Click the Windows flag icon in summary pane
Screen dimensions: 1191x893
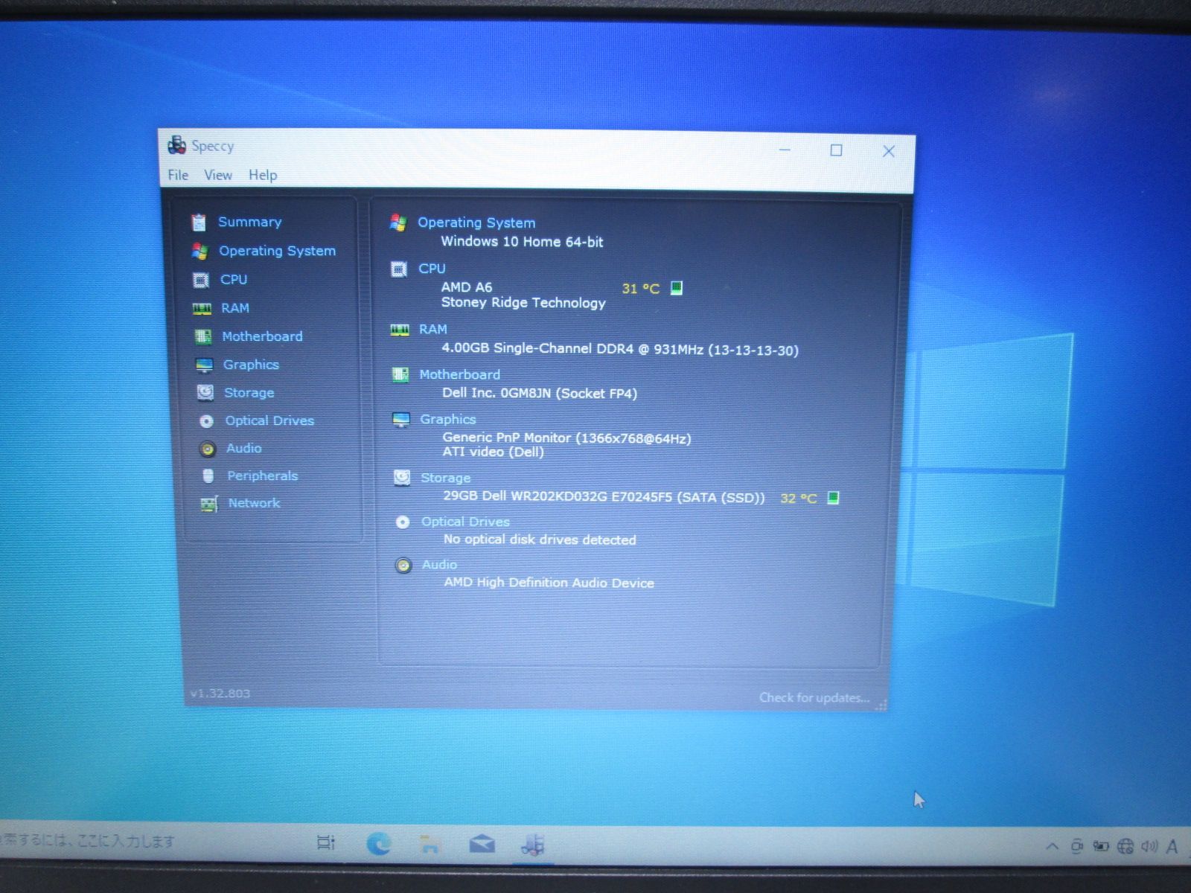398,223
